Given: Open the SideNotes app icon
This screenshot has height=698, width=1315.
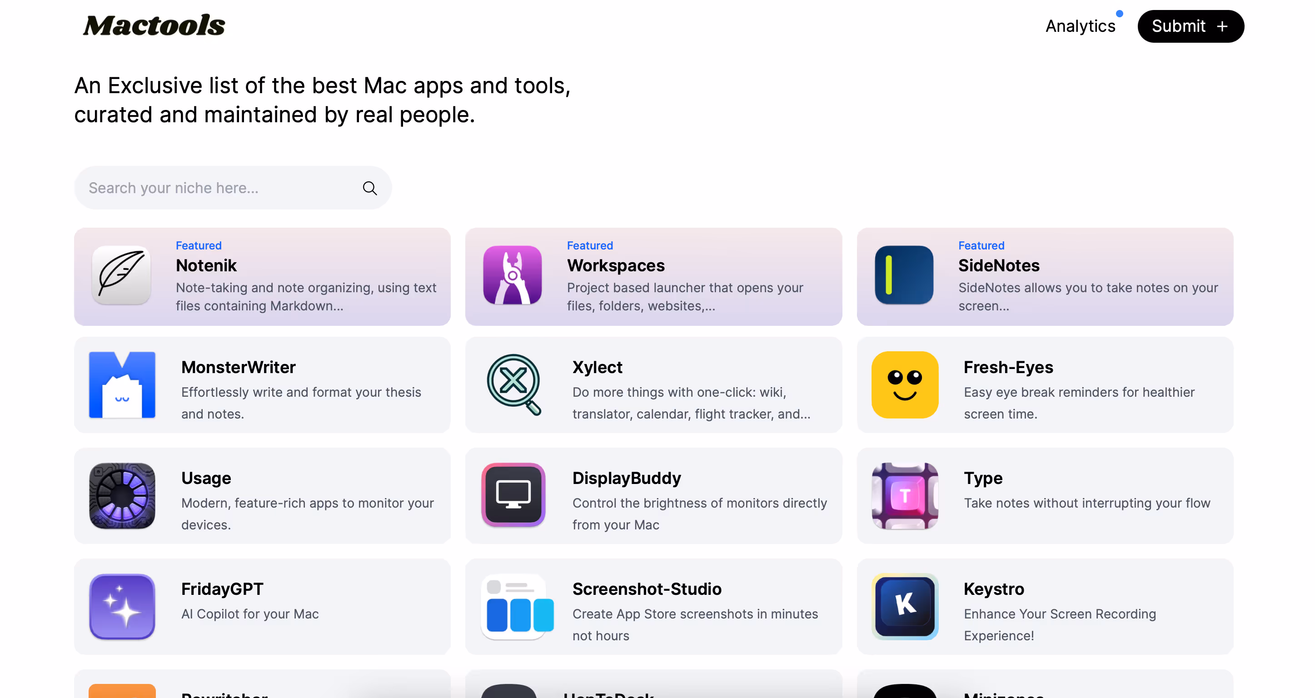Looking at the screenshot, I should tap(904, 276).
